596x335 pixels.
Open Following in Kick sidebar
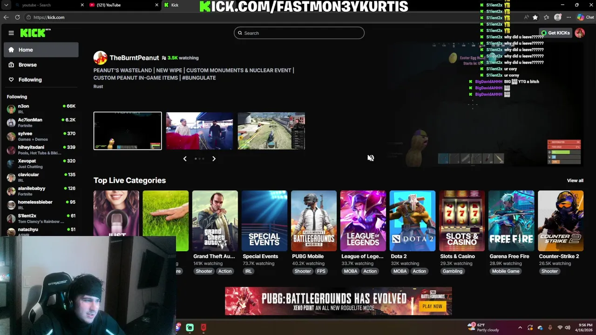(41, 80)
